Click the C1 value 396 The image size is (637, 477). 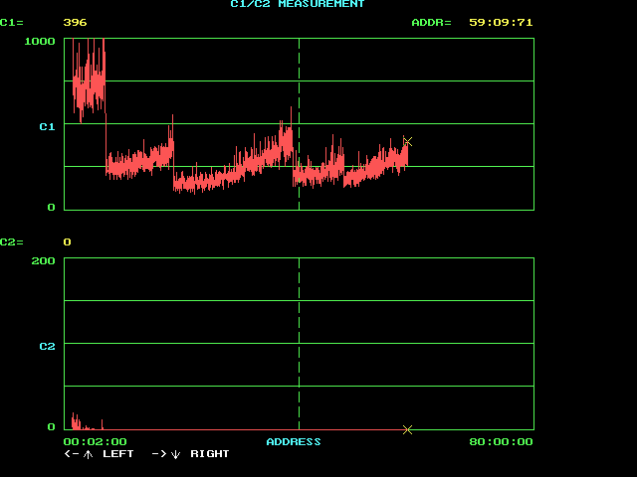[76, 22]
